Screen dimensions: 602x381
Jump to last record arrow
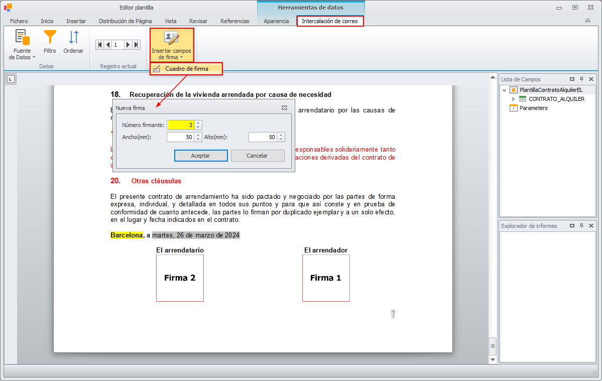coord(136,45)
